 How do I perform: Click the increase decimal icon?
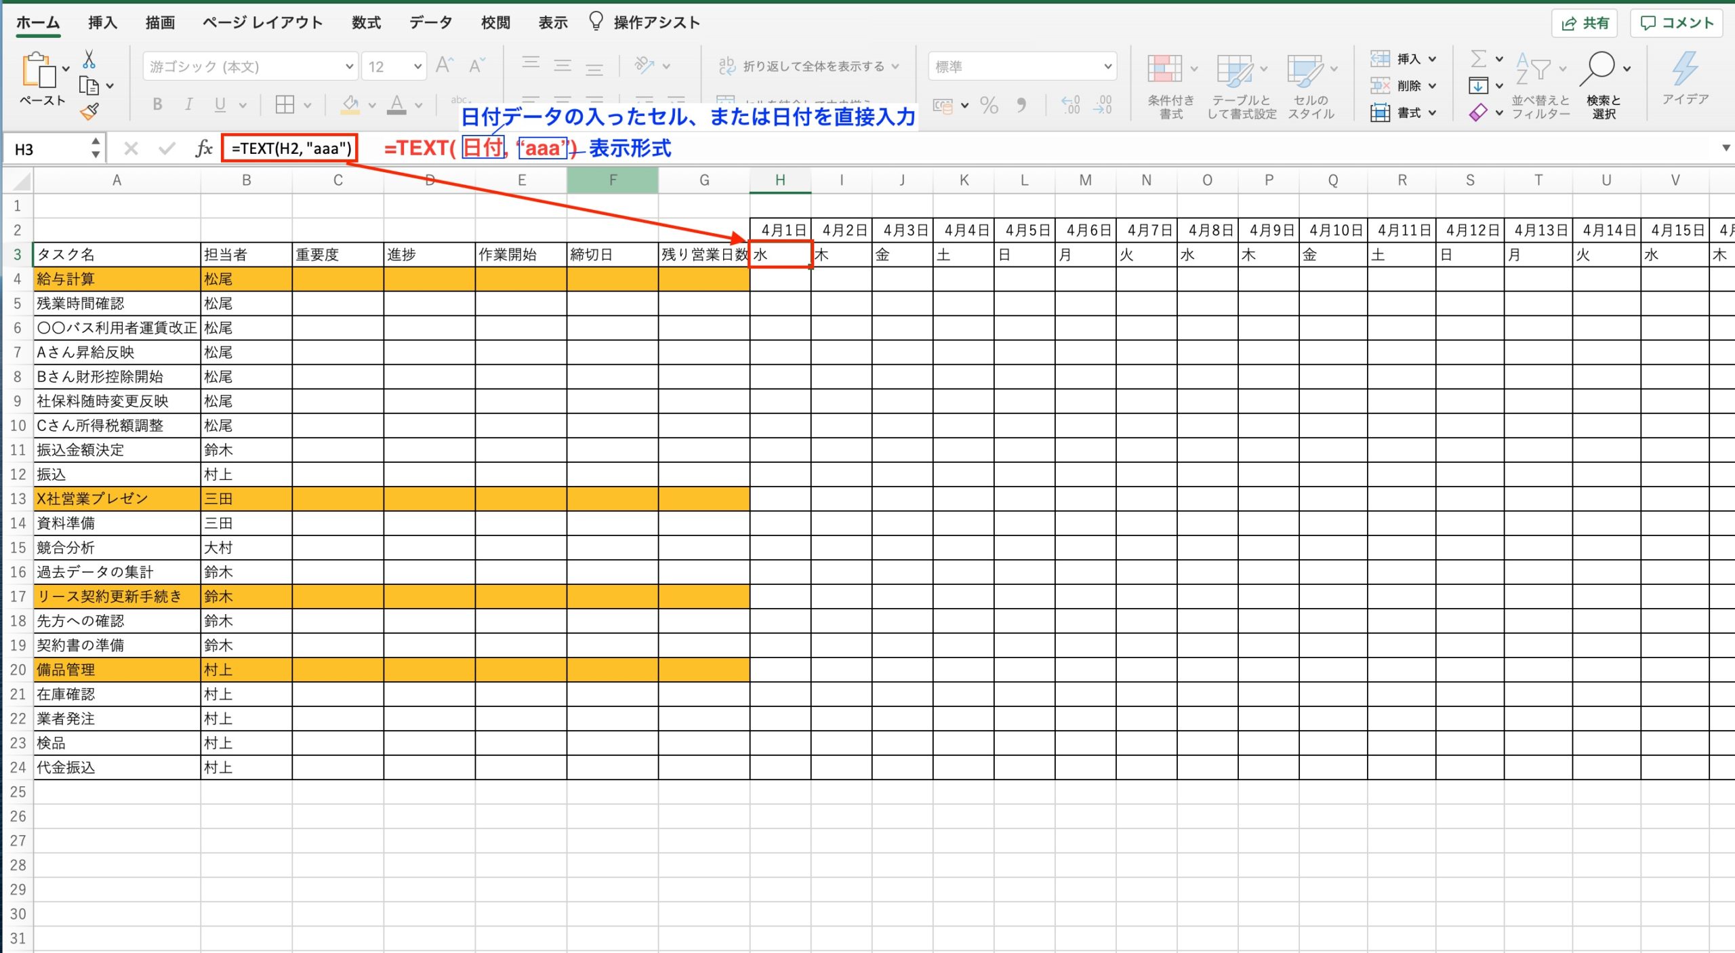click(1071, 105)
